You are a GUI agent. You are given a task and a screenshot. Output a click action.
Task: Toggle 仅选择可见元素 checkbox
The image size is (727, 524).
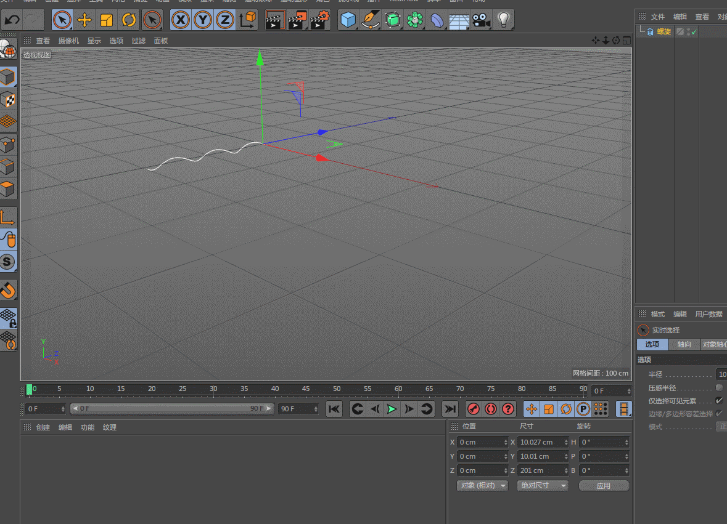click(719, 401)
